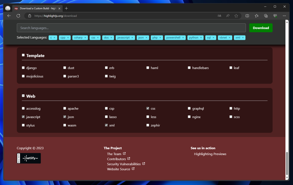Uncheck the css checkbox
The width and height of the screenshot is (293, 185).
[x=148, y=108]
